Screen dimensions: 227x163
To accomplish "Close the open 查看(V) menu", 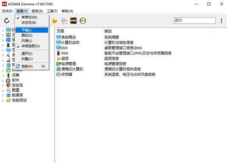I will point(22,11).
